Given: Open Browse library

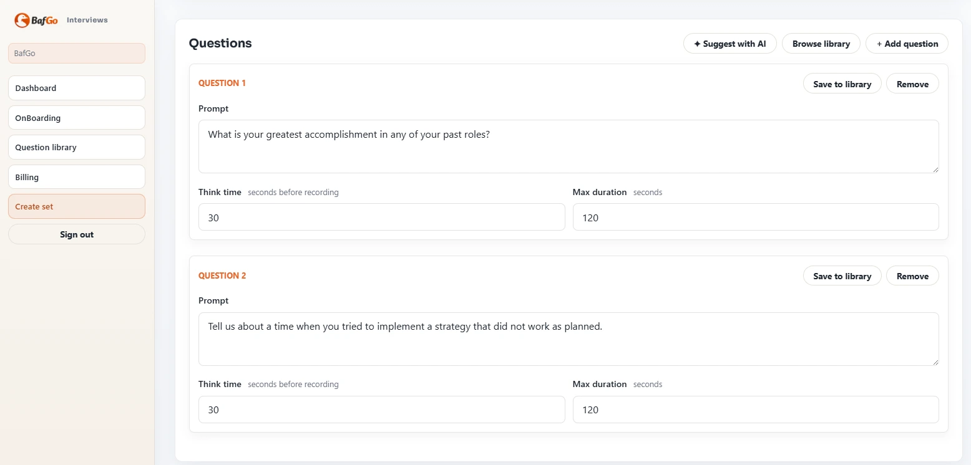Looking at the screenshot, I should pyautogui.click(x=821, y=44).
